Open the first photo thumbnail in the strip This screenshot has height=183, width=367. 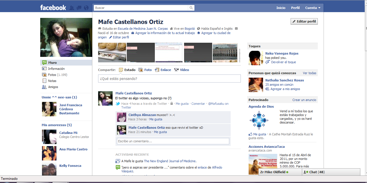pyautogui.click(x=112, y=53)
